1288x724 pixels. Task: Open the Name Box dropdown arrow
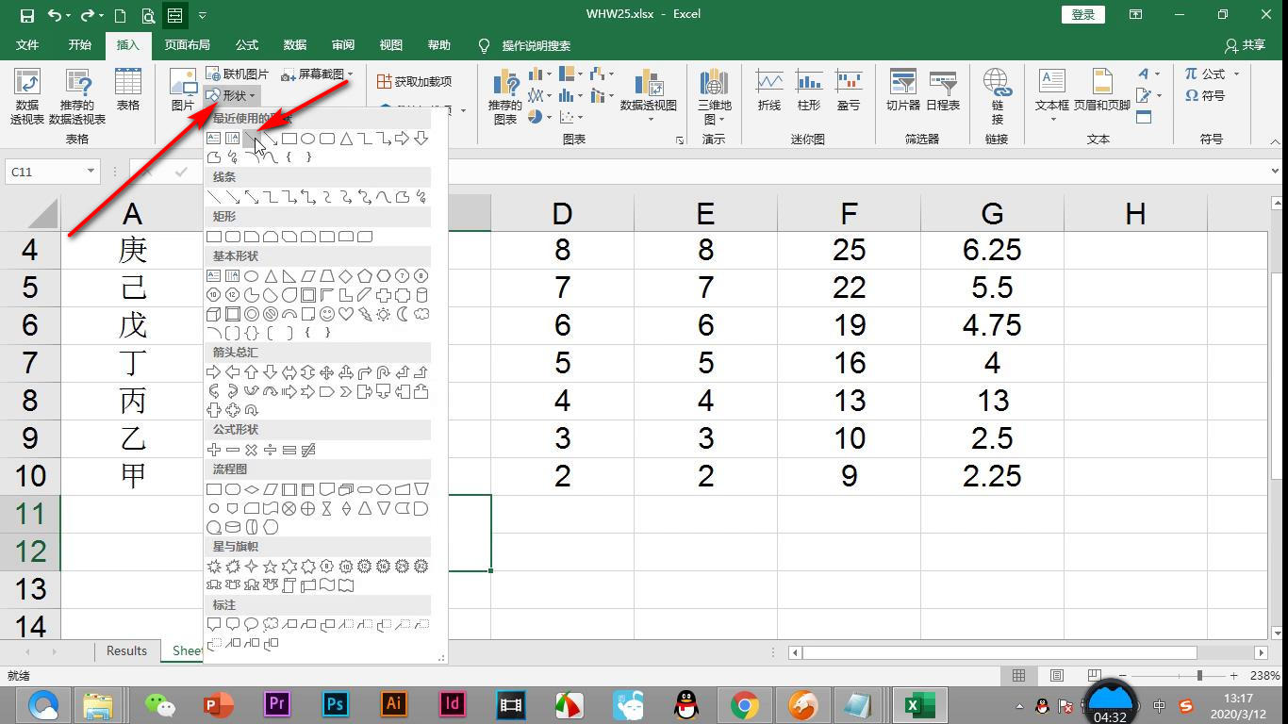pyautogui.click(x=91, y=172)
